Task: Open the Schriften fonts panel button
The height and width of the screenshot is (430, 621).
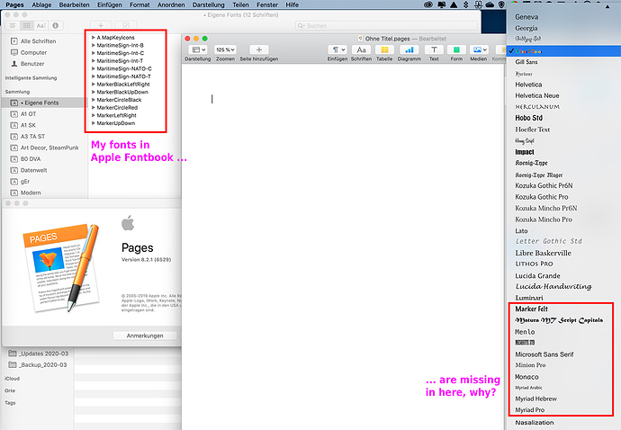Action: (x=361, y=49)
